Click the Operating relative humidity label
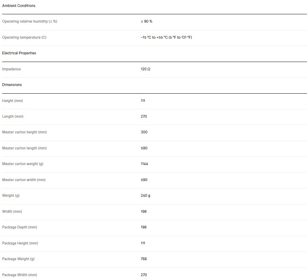The image size is (307, 280). [30, 22]
